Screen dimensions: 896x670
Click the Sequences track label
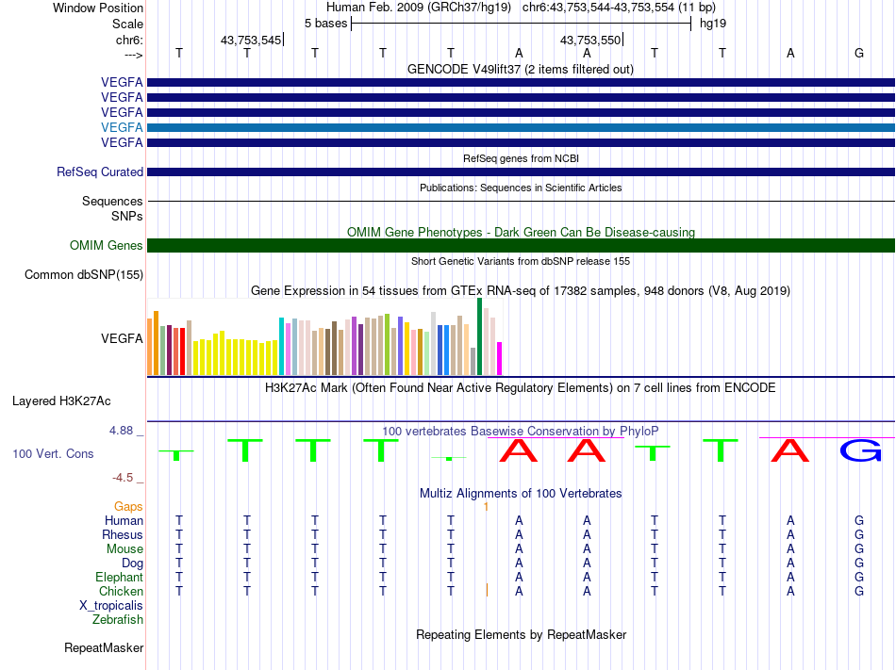click(x=112, y=201)
